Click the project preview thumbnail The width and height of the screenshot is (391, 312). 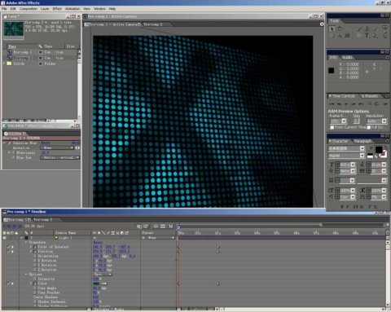pos(14,30)
